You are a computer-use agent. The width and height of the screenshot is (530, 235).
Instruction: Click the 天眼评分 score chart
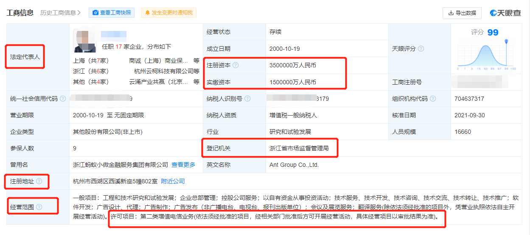pos(486,55)
